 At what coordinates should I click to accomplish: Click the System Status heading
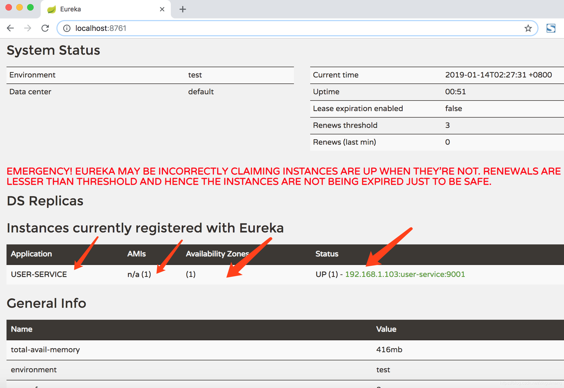pos(53,50)
